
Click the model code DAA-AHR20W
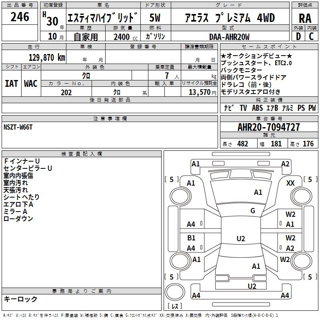pyautogui.click(x=229, y=37)
